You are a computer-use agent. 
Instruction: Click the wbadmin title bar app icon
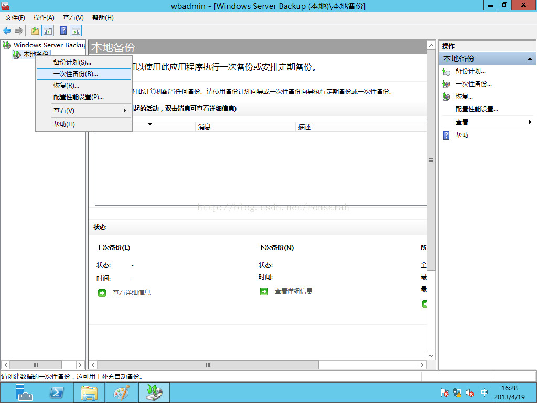[x=5, y=5]
